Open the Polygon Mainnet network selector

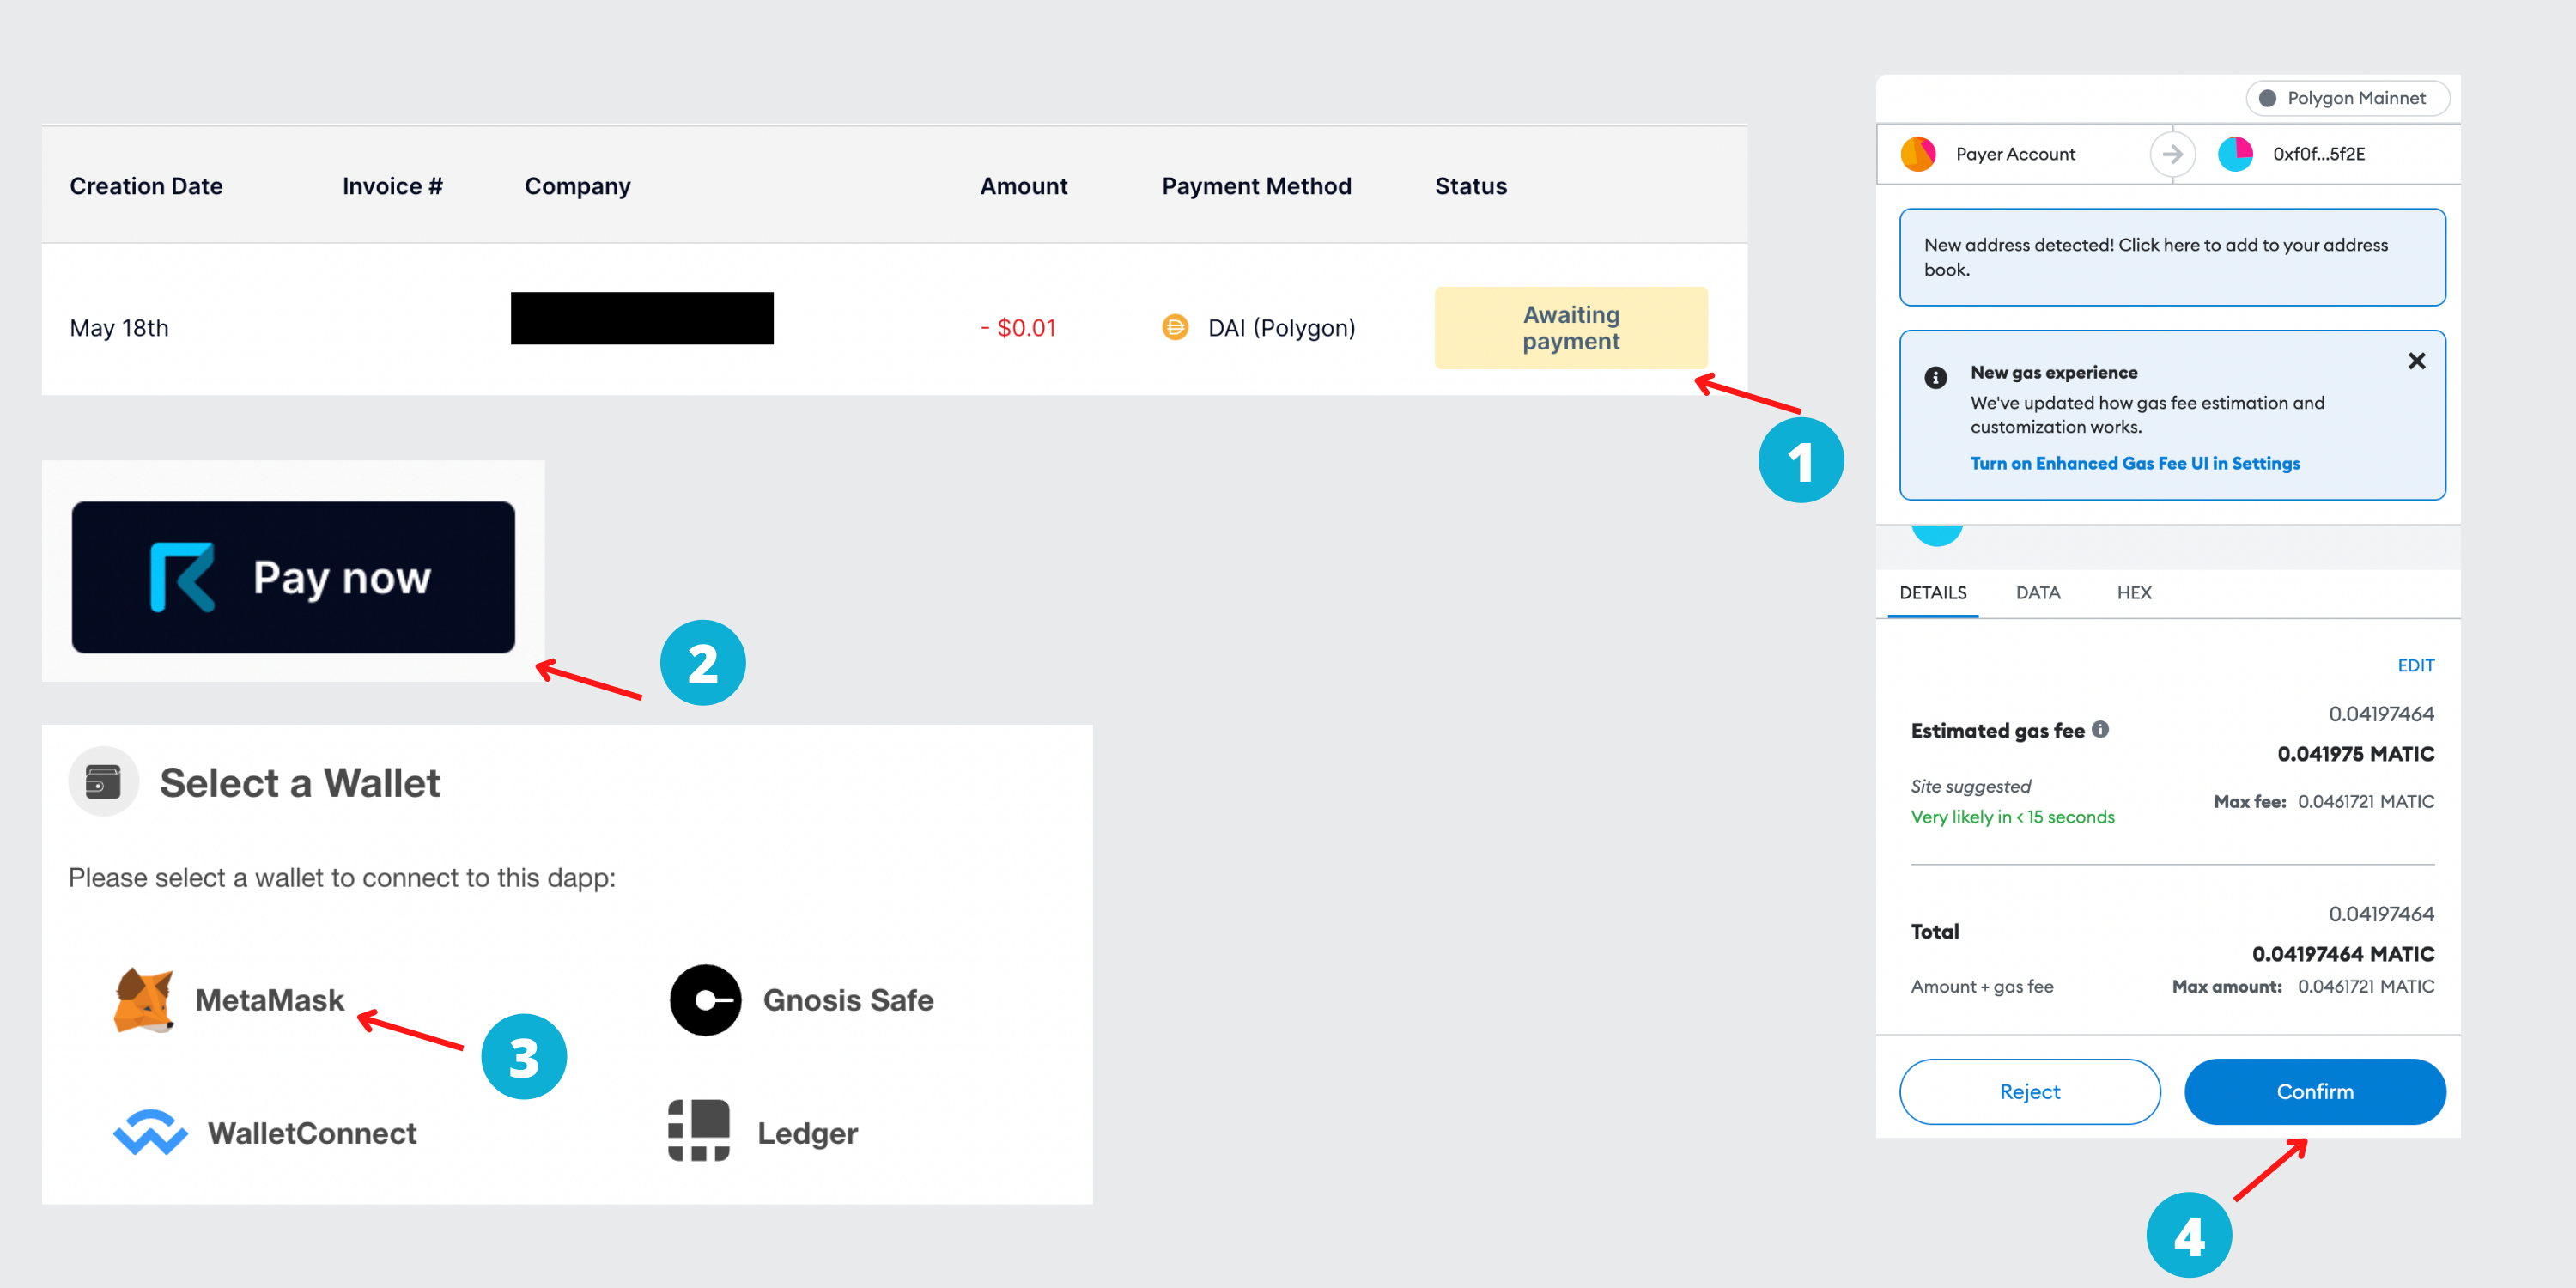[2347, 98]
